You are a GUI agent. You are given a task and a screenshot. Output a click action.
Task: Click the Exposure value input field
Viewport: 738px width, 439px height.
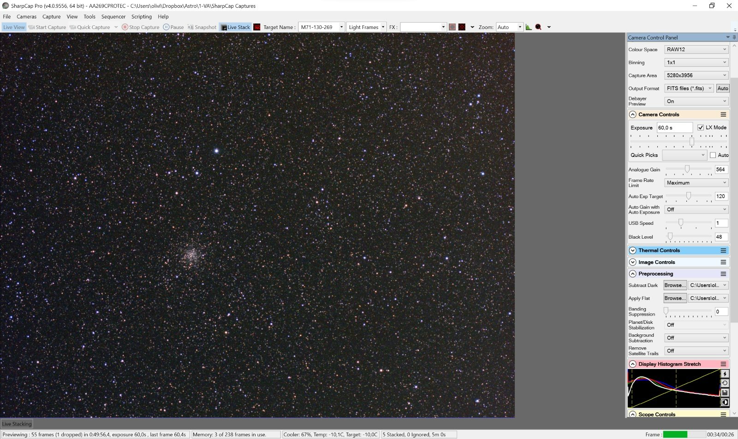click(674, 128)
